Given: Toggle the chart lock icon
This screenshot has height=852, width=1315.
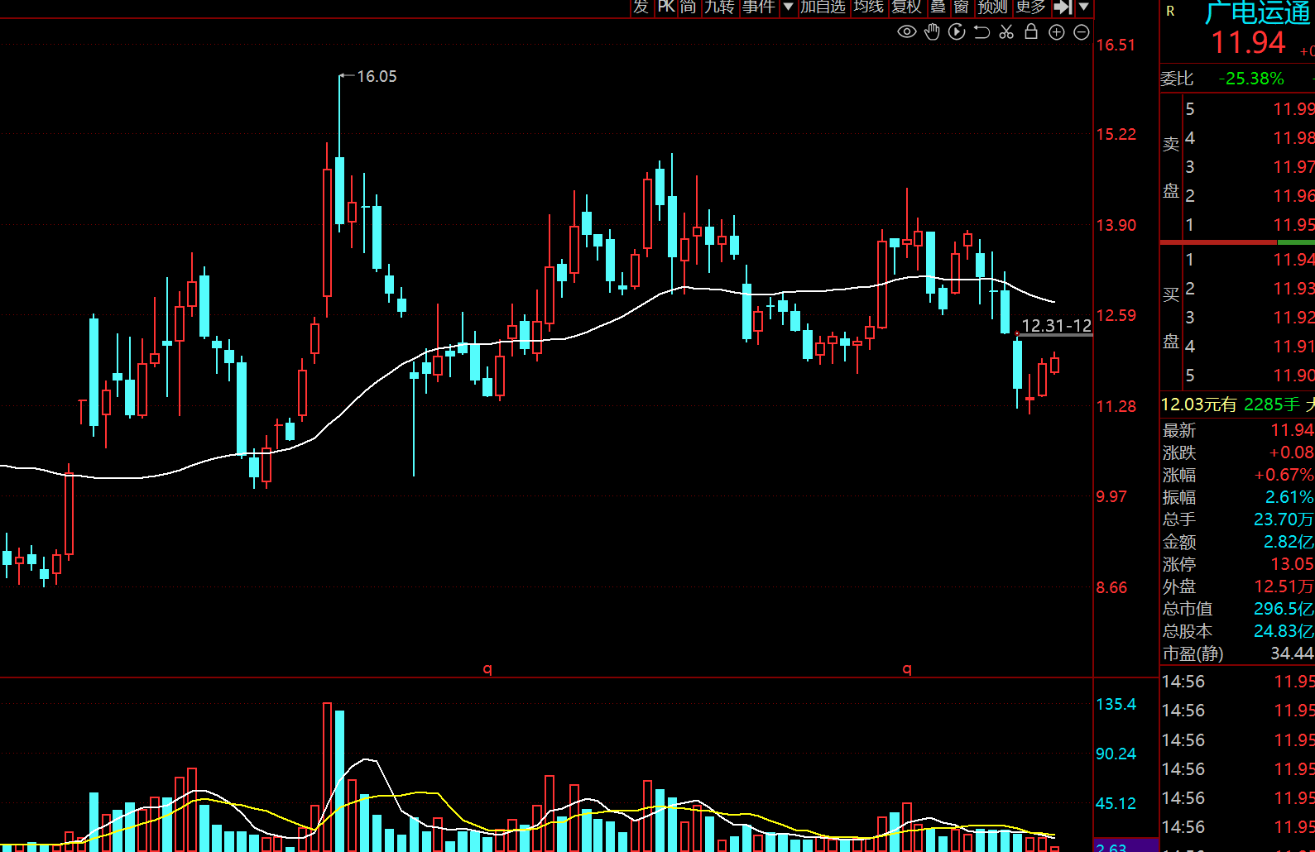Looking at the screenshot, I should 1031,32.
